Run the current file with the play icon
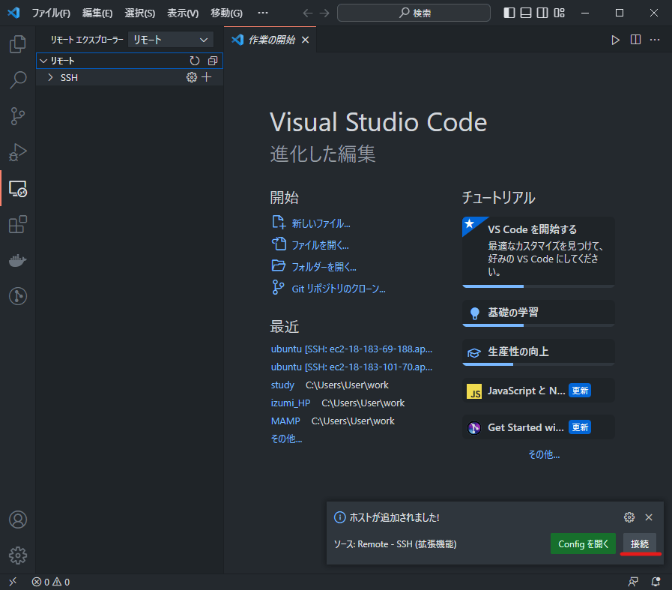Viewport: 672px width, 590px height. [x=615, y=40]
